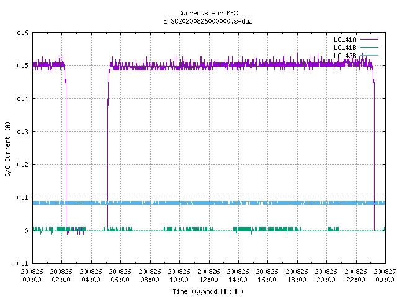Click the blue LCL42B legend line sample
This screenshot has width=397, height=297.
369,55
